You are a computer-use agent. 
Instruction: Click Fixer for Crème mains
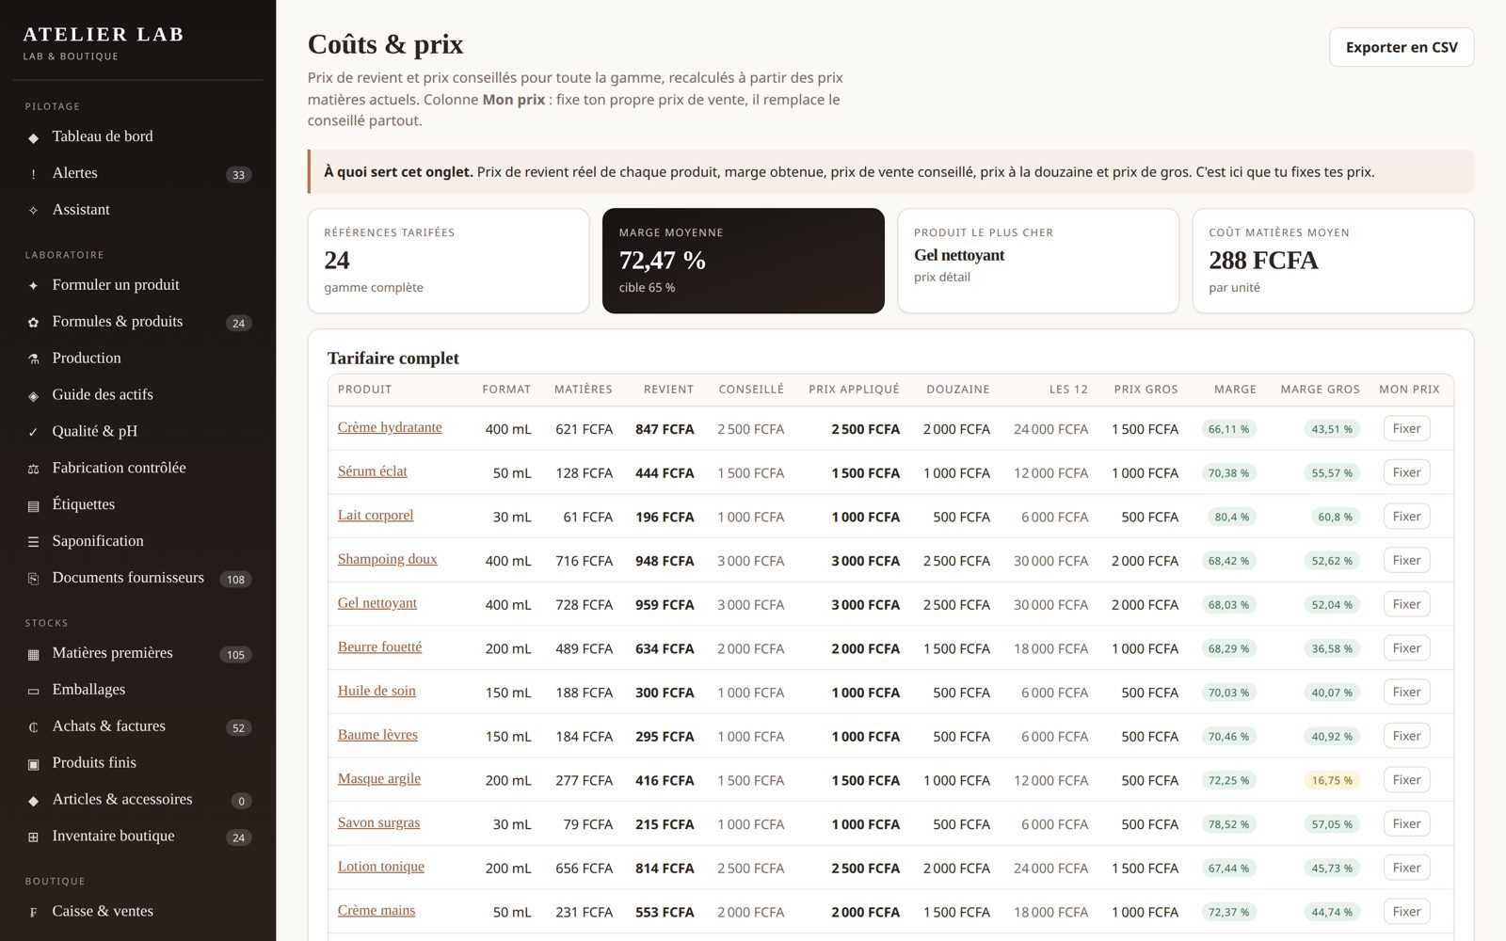[1406, 912]
